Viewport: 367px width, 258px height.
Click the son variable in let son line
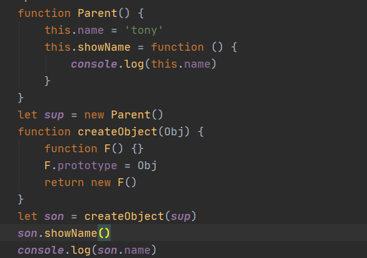click(54, 216)
